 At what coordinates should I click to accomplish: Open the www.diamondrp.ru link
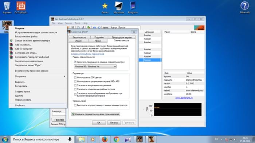coord(184,98)
